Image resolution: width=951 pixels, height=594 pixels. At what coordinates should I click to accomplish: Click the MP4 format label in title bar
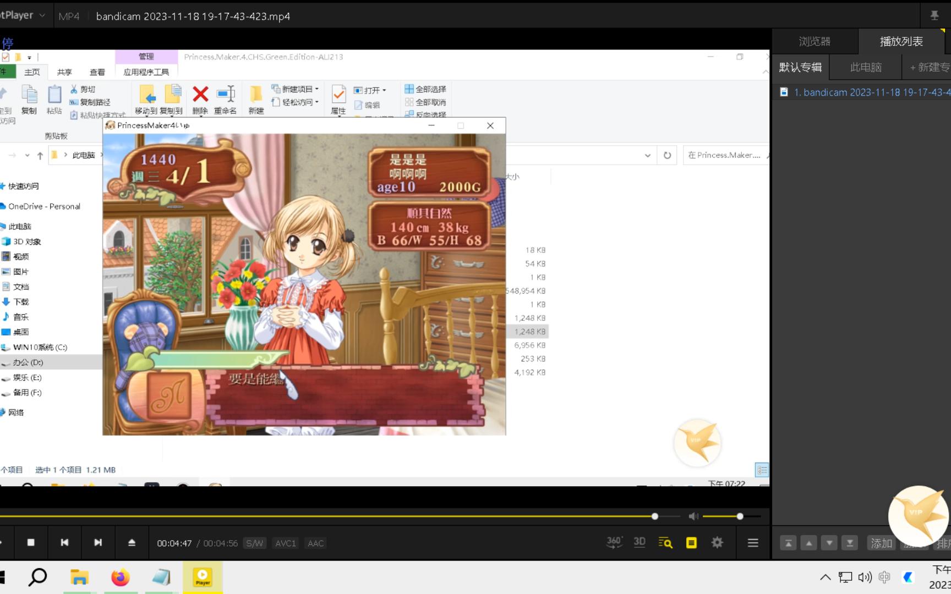pyautogui.click(x=69, y=16)
